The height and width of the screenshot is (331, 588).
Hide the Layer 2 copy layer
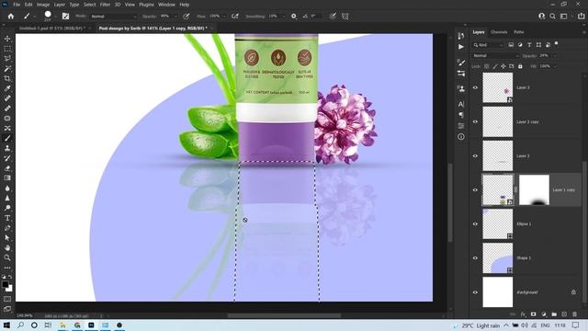475,121
